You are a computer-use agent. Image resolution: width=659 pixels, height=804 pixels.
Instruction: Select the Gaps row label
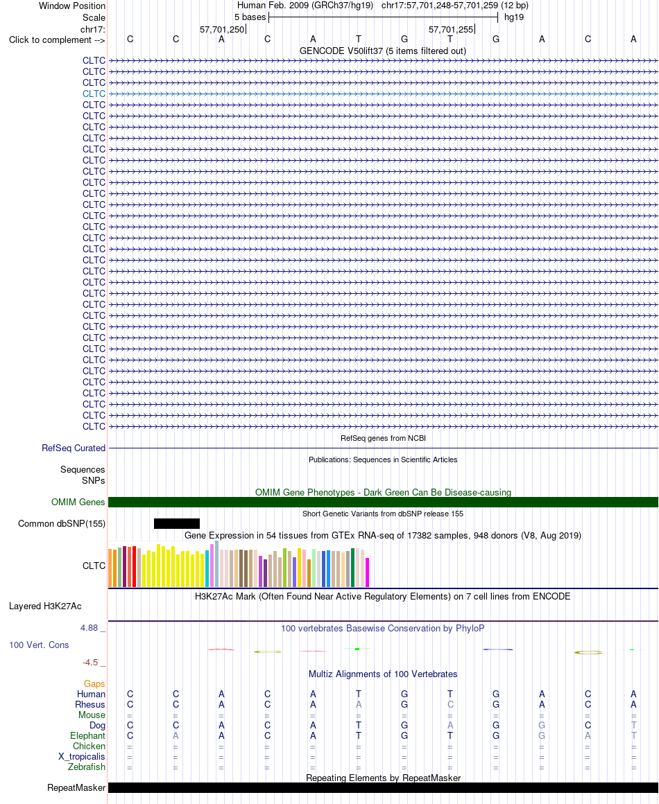(x=94, y=684)
